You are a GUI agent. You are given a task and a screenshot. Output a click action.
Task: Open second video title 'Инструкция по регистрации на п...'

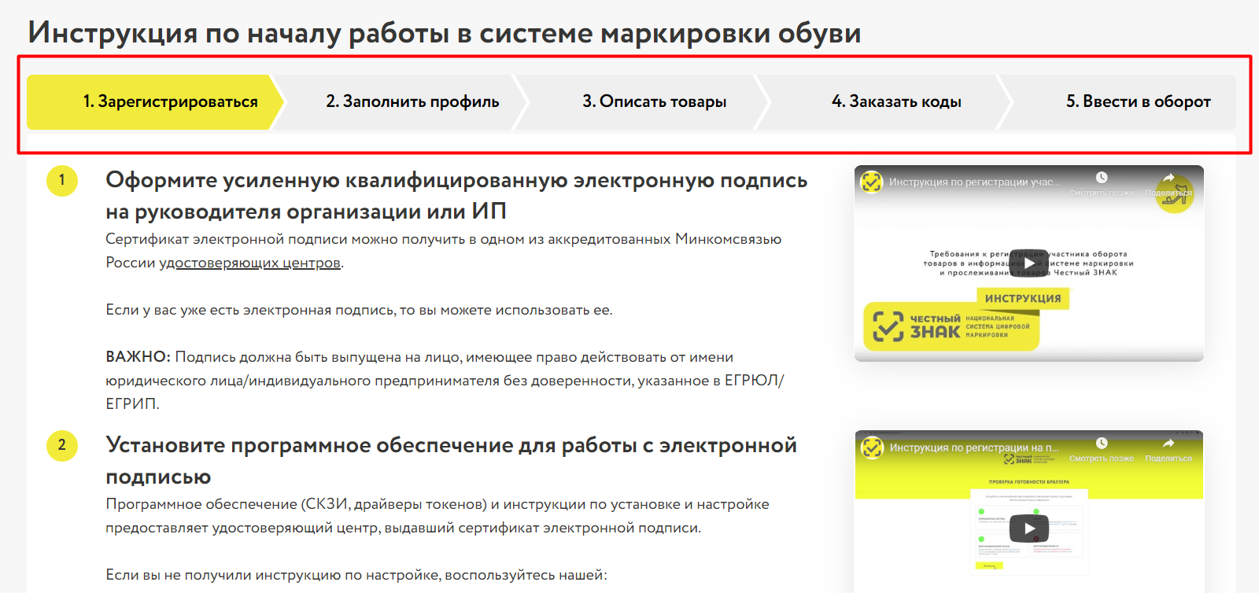tap(974, 448)
